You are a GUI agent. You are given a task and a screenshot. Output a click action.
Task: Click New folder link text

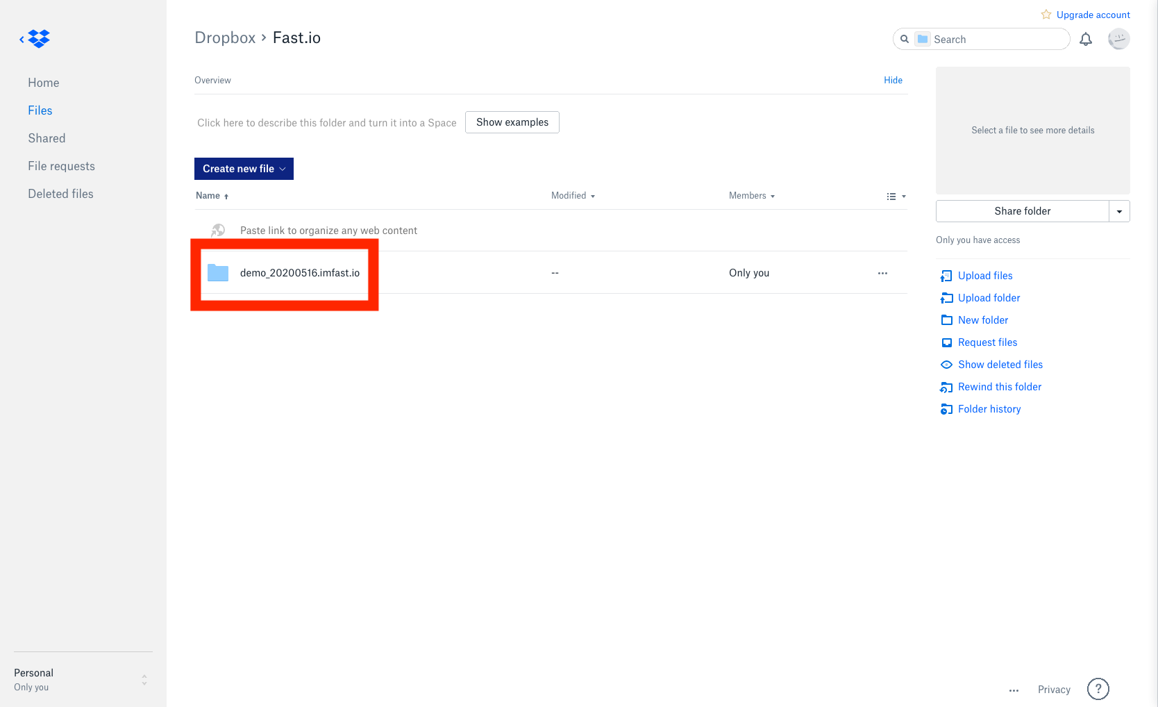coord(983,320)
